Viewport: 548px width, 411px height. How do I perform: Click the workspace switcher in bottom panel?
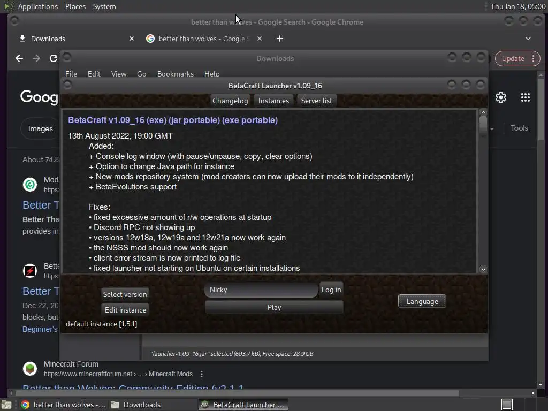click(x=507, y=405)
